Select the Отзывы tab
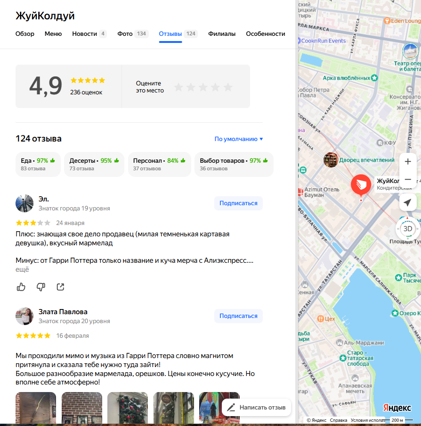 (178, 33)
